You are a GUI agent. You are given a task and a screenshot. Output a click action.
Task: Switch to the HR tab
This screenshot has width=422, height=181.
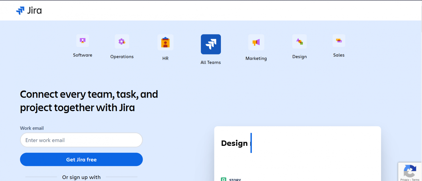165,48
